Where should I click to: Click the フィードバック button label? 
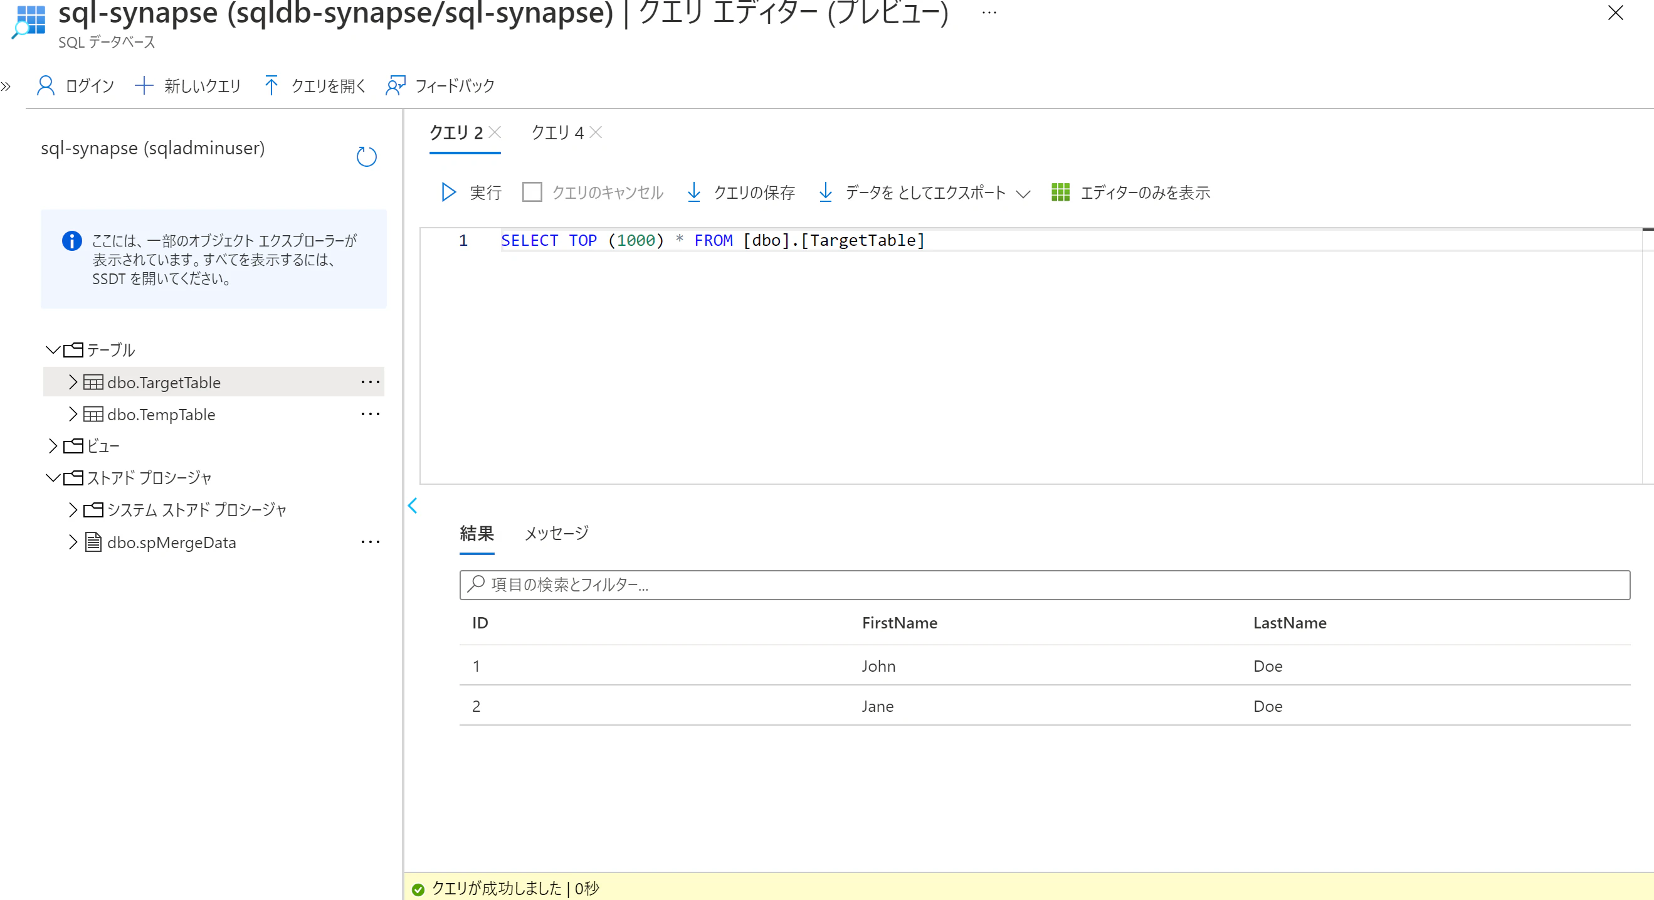click(x=455, y=86)
